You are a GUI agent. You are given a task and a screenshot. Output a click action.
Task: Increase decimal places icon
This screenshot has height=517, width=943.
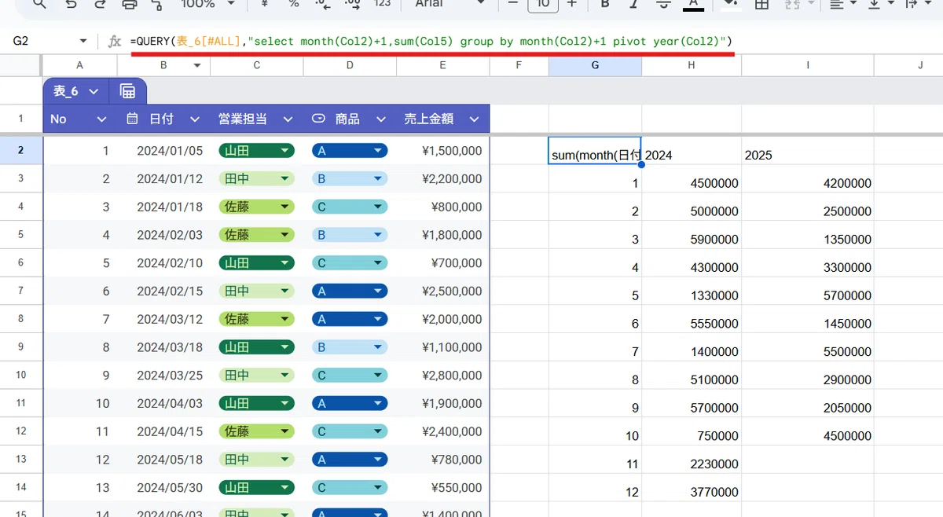coord(353,4)
